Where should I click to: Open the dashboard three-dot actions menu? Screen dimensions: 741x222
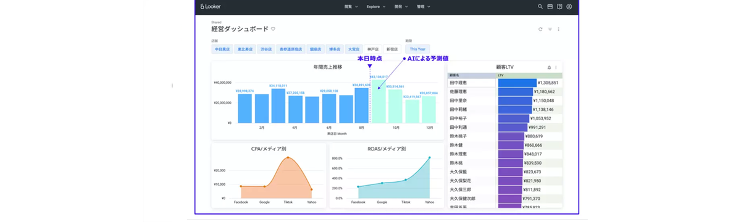coord(559,29)
